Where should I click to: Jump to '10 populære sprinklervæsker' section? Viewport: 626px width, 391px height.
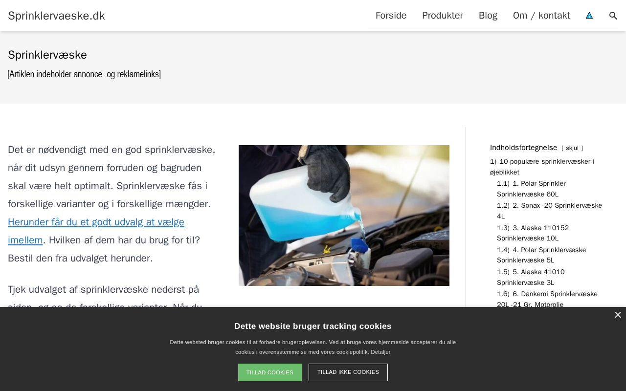(542, 167)
